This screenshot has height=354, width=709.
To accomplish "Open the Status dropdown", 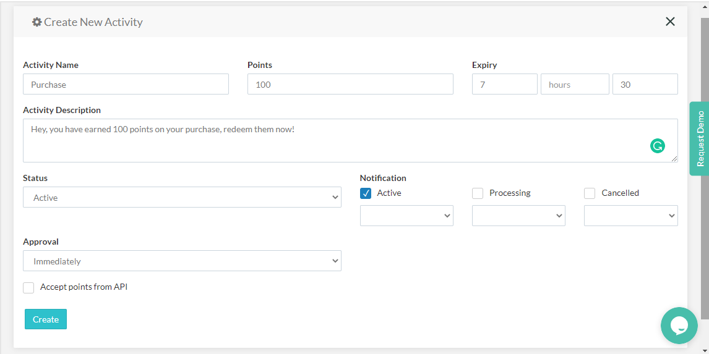I will [182, 198].
